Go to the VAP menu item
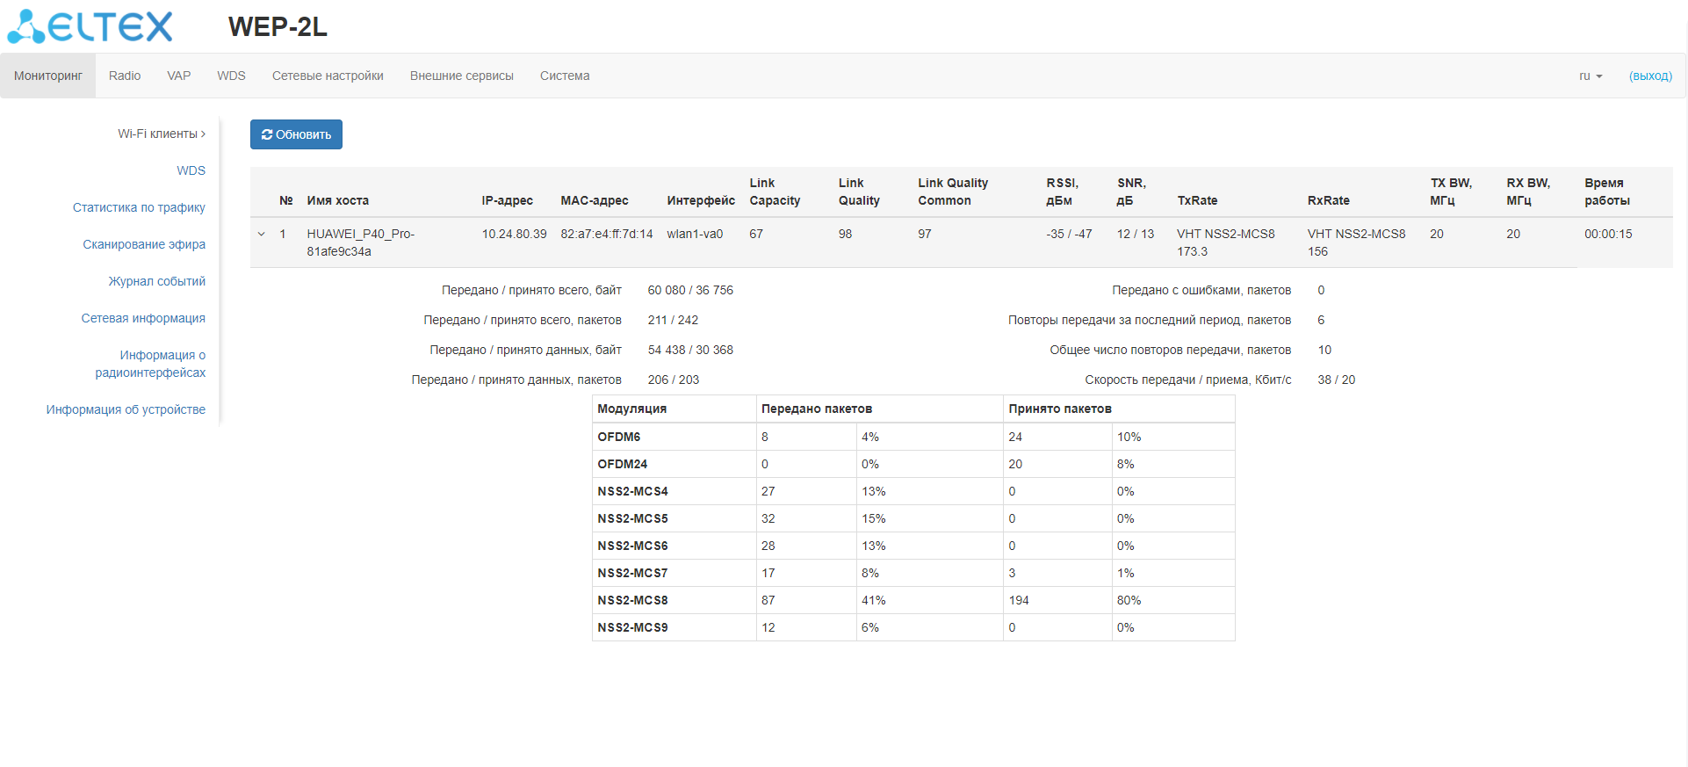 tap(179, 76)
